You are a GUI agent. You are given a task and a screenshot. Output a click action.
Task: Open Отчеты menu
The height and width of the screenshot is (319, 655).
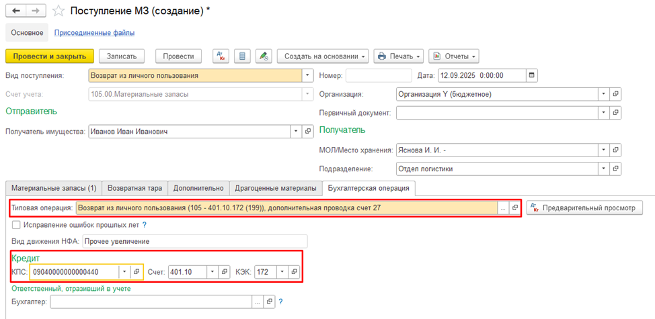pyautogui.click(x=454, y=56)
